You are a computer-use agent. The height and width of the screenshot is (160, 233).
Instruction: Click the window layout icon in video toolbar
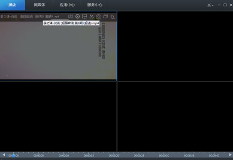(x=85, y=16)
